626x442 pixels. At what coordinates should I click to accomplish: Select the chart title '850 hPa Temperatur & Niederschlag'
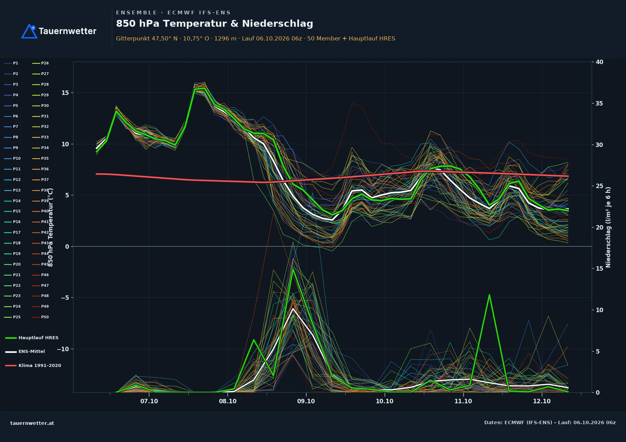click(215, 23)
